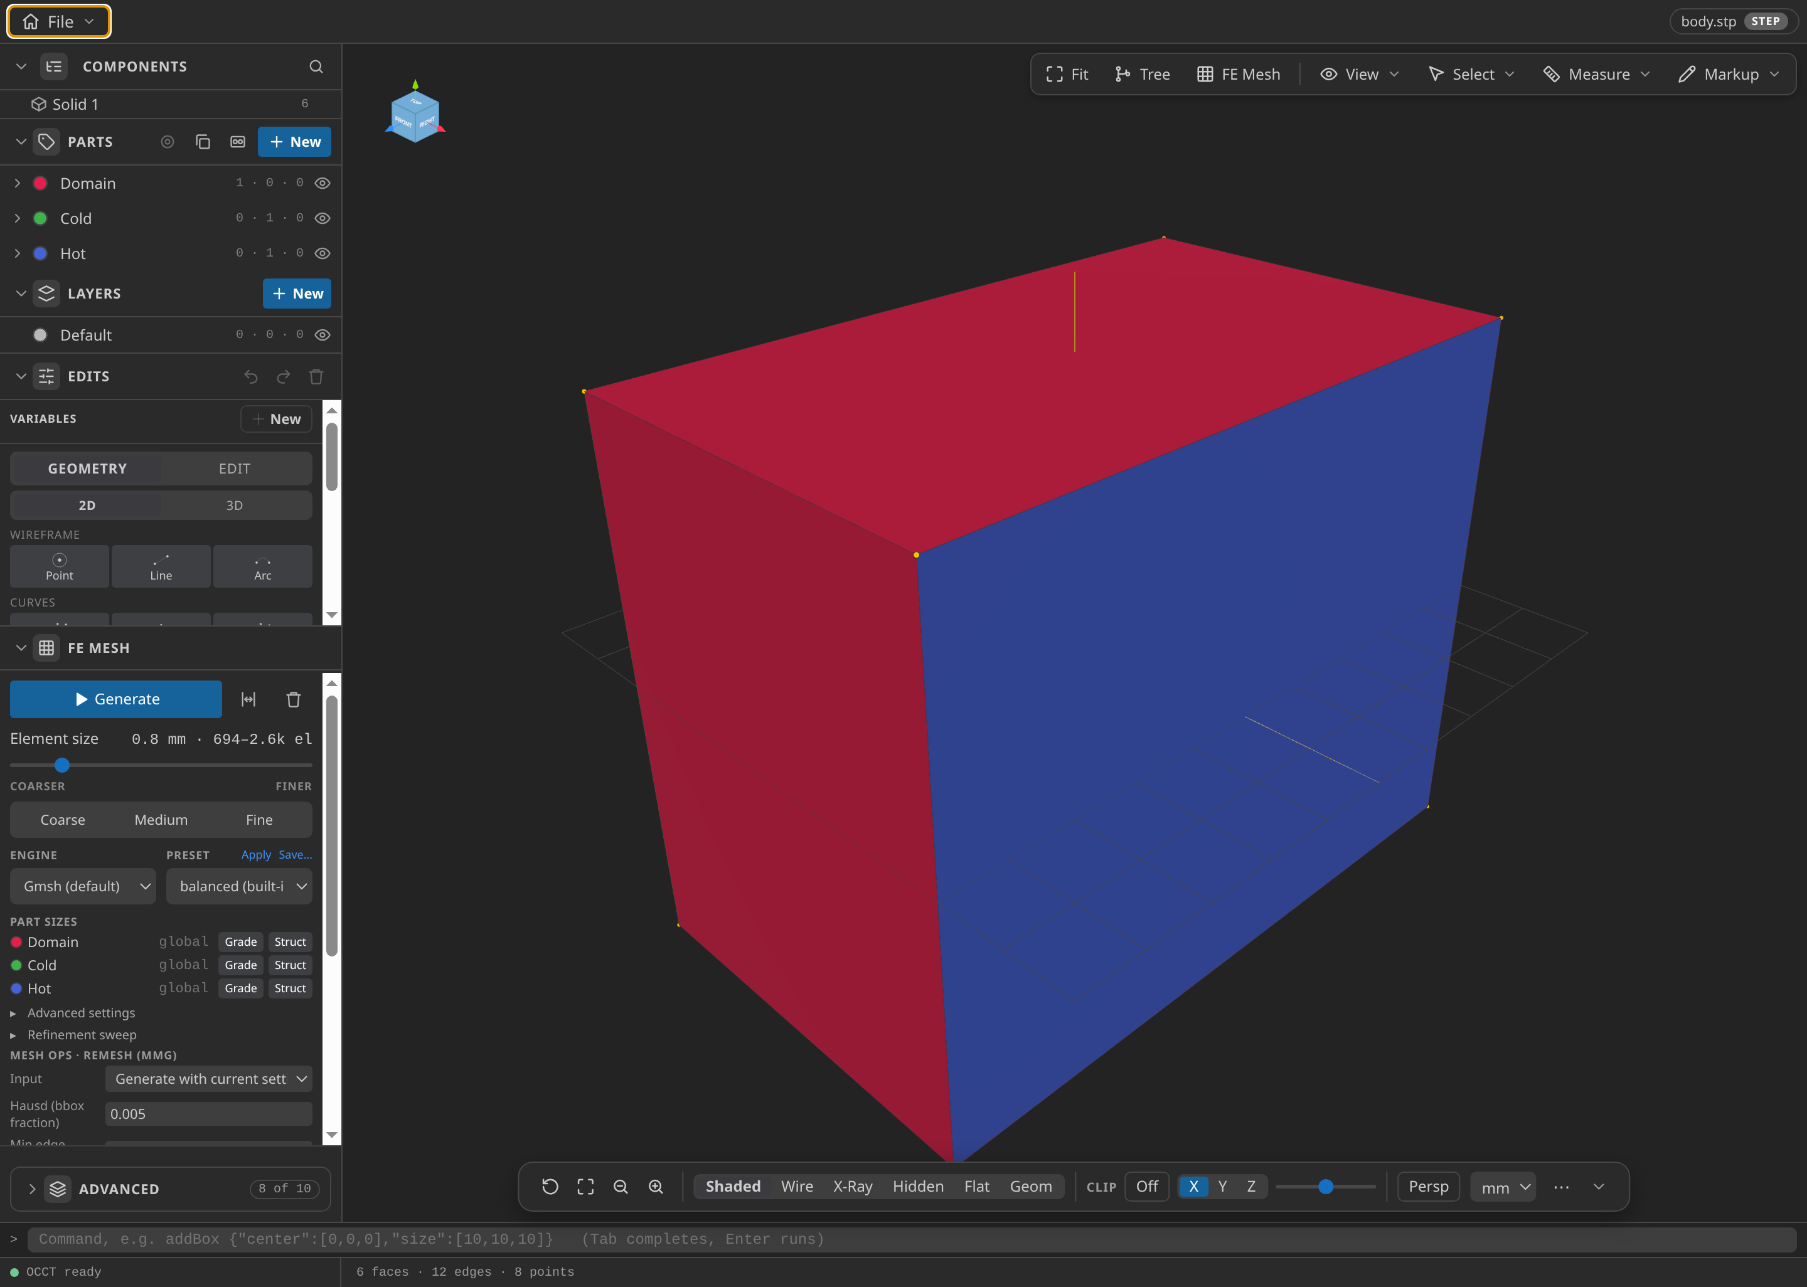The image size is (1807, 1287).
Task: Click the Hausd bbox fraction field
Action: pyautogui.click(x=208, y=1115)
